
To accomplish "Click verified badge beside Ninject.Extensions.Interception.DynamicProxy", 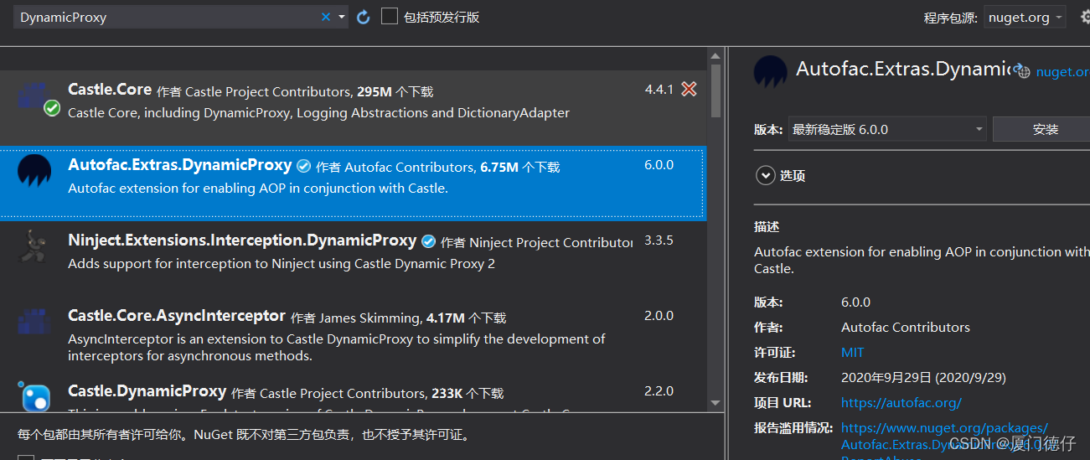I will (x=429, y=241).
